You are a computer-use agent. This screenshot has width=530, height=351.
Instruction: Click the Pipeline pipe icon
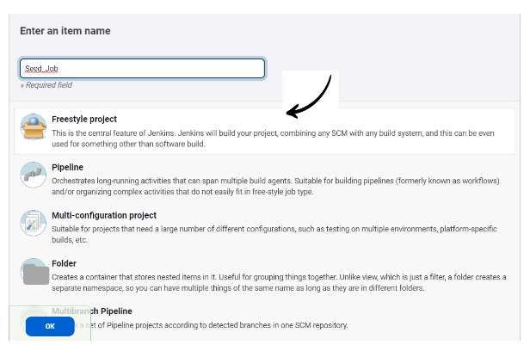tap(34, 175)
